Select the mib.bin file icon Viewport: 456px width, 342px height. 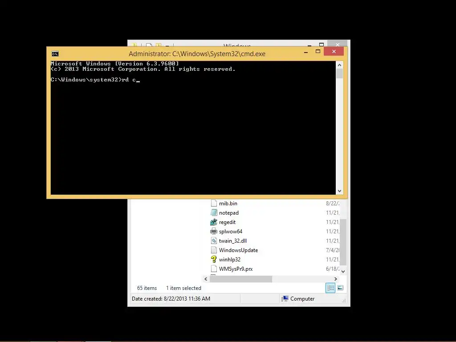click(x=214, y=203)
